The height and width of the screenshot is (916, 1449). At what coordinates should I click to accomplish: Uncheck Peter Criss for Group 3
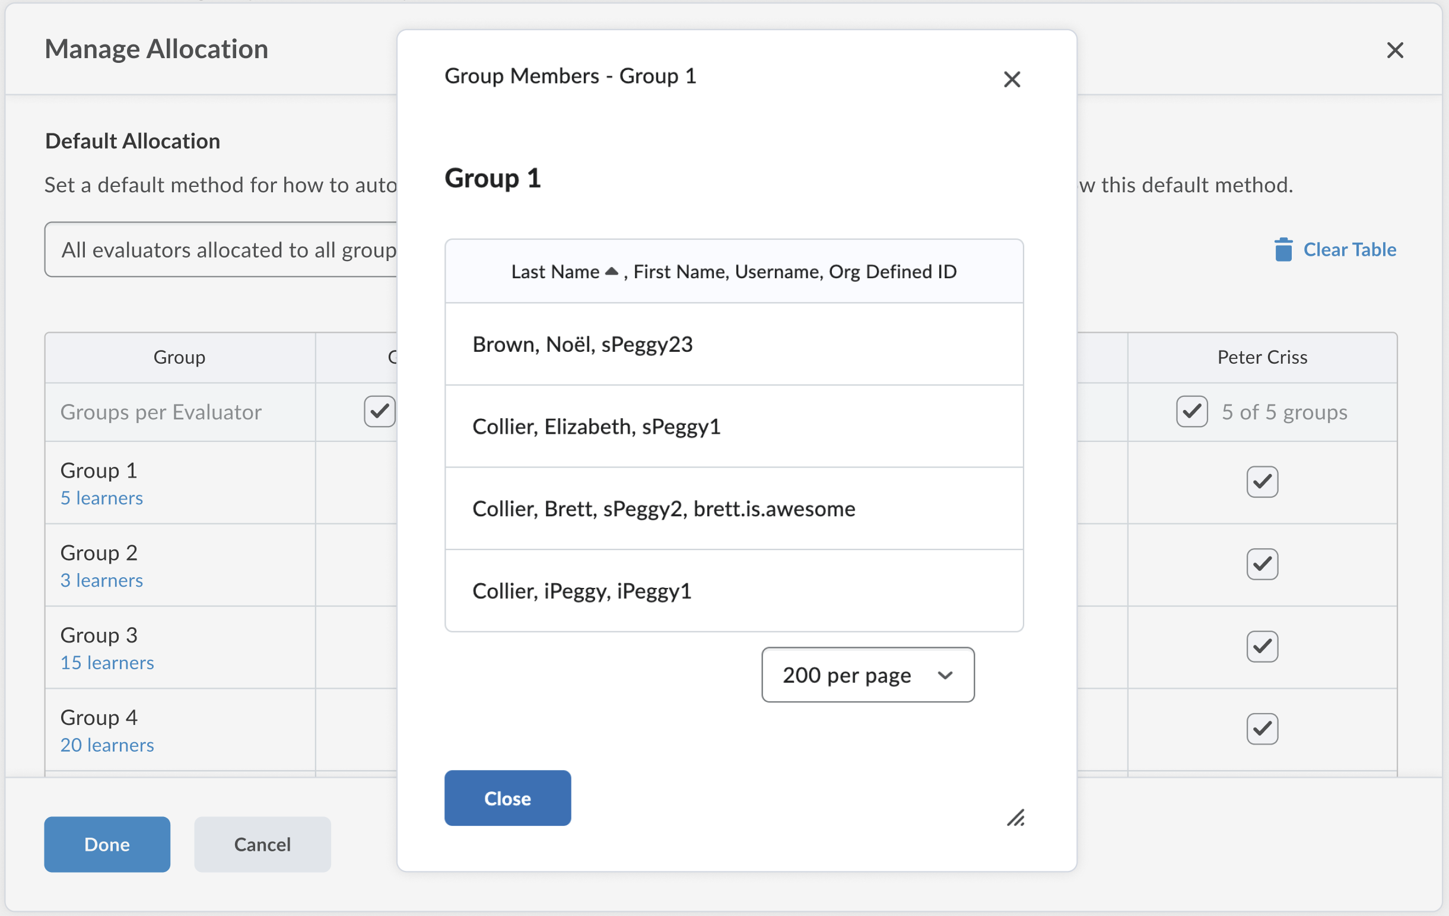click(1262, 647)
